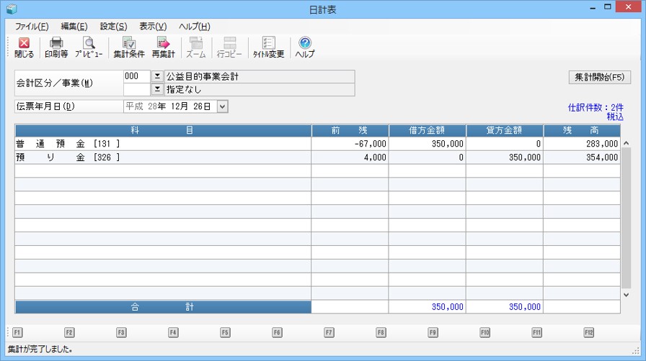Open the ヘルプ help toolbar icon
This screenshot has height=361, width=646.
coord(304,47)
